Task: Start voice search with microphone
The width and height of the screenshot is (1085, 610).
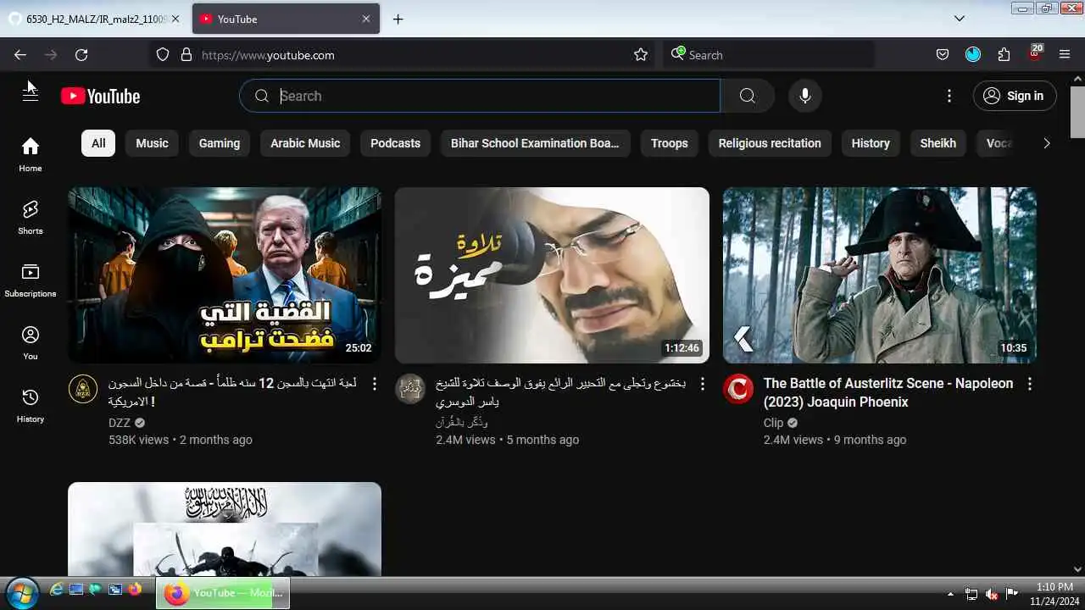Action: (x=805, y=96)
